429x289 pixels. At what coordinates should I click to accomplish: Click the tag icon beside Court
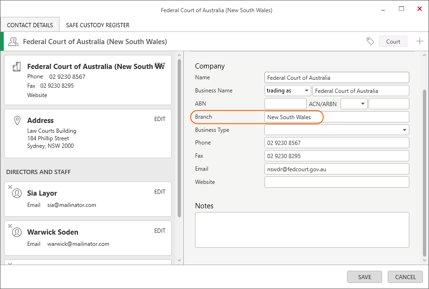tap(370, 41)
